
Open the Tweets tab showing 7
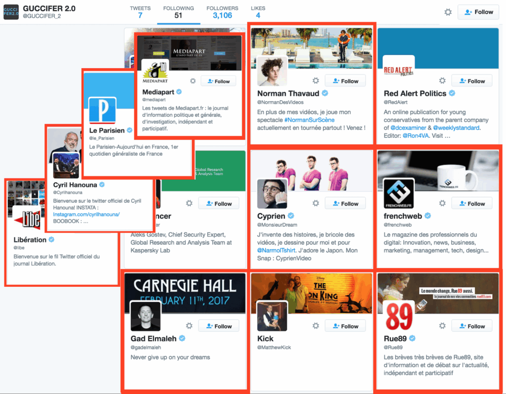click(x=140, y=12)
